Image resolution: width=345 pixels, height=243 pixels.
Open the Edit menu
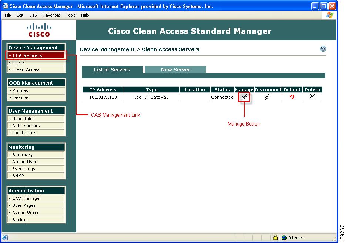[20, 15]
